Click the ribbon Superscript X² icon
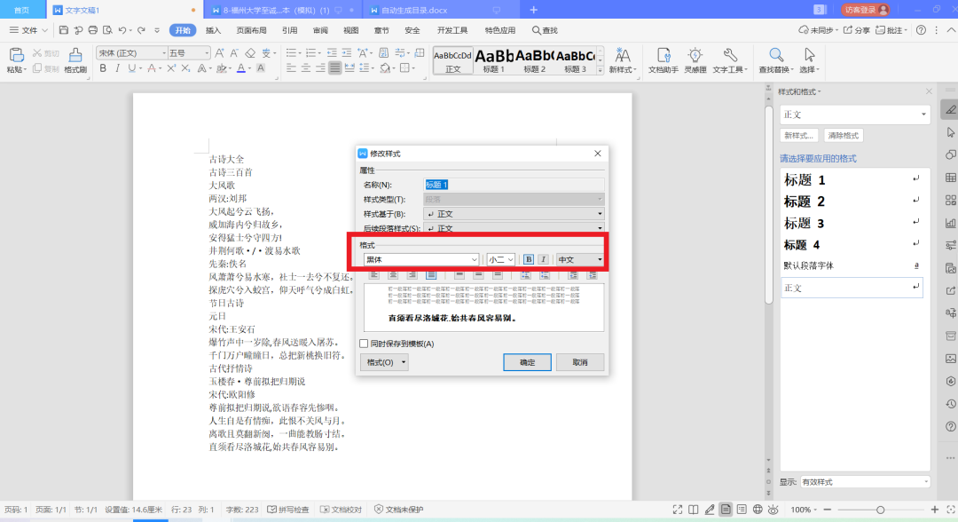The height and width of the screenshot is (522, 958). (x=171, y=68)
